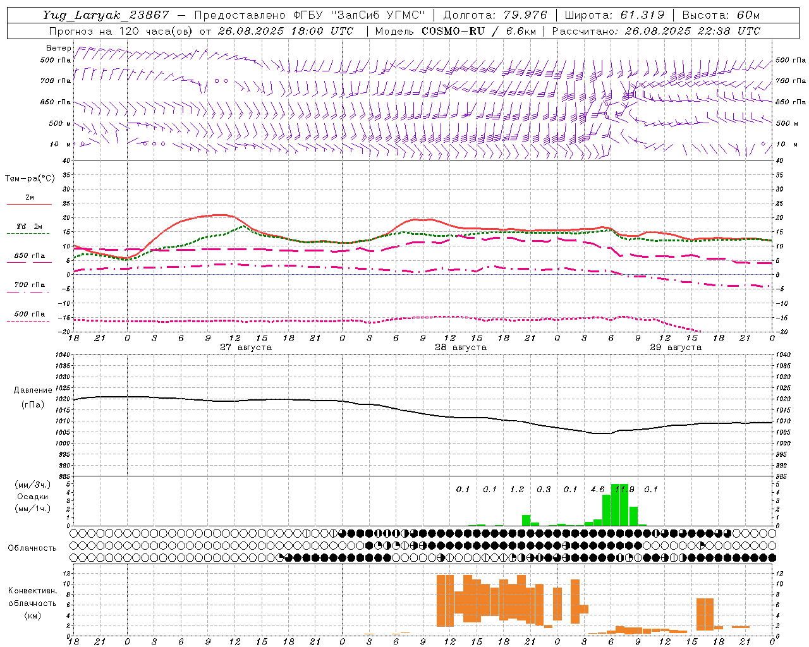Image resolution: width=809 pixels, height=647 pixels.
Task: Click the Рассчитано: 26.08.2025 22:38 UTC timestamp
Action: coord(656,31)
